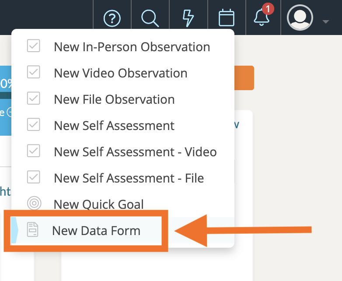Click checkbox icon beside New Self Assessment - File
Screen dimensions: 342x281
click(34, 178)
